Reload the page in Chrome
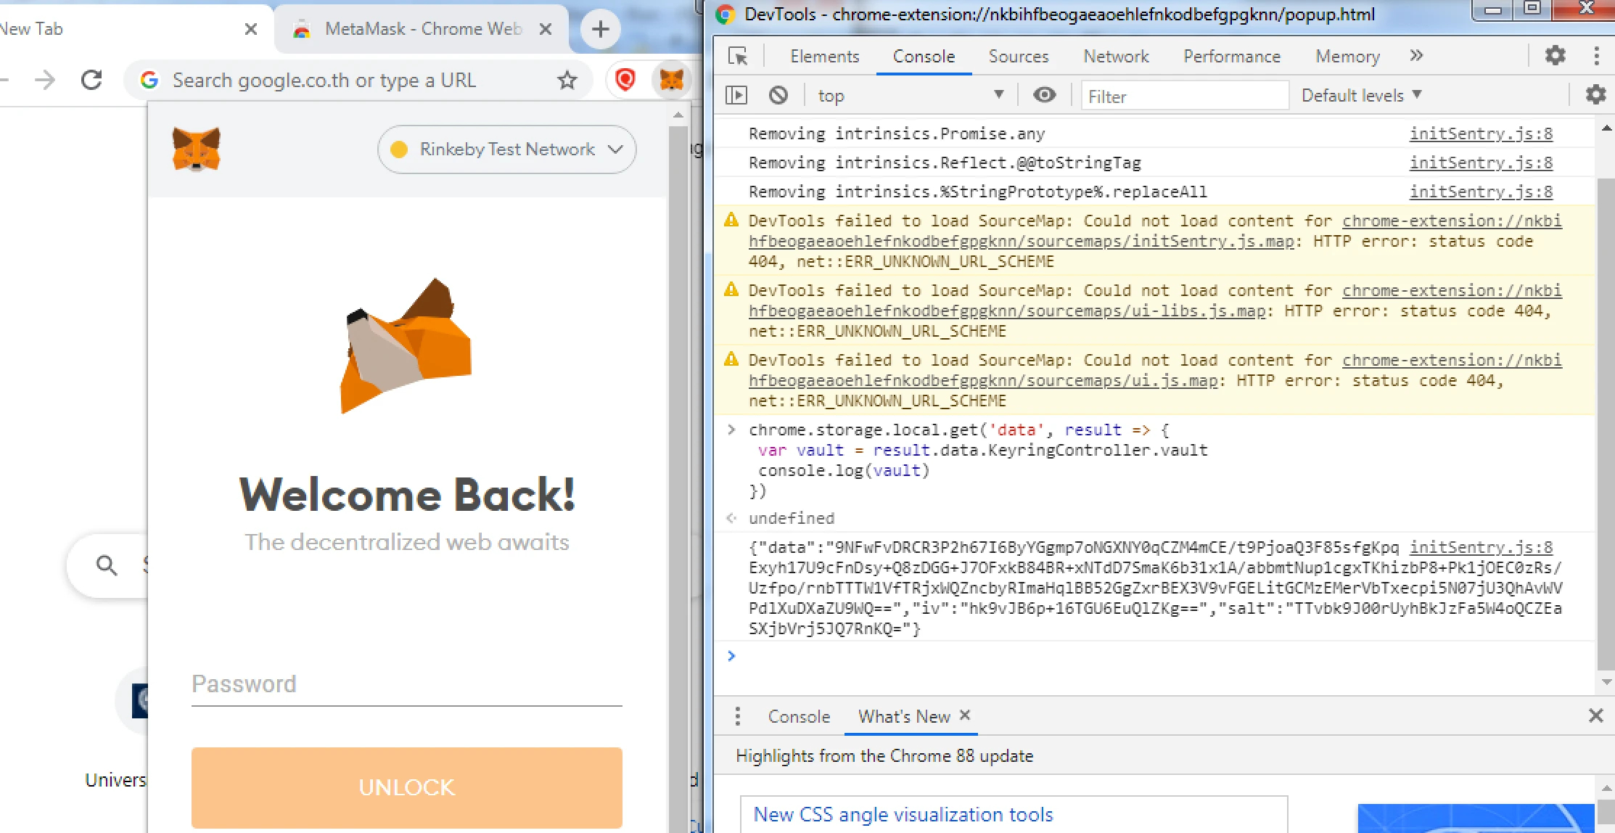1615x833 pixels. pyautogui.click(x=91, y=80)
